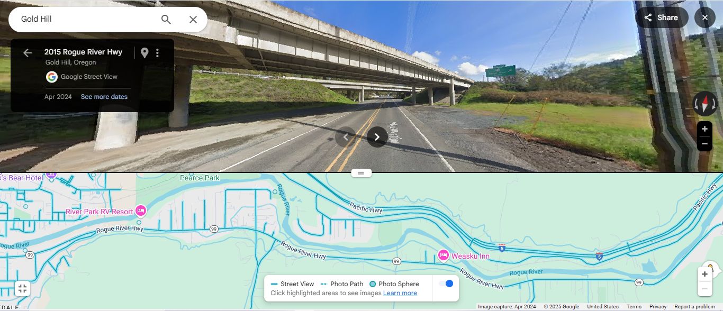Viewport: 723px width, 311px height.
Task: Click the compass to reset heading
Action: [x=705, y=104]
